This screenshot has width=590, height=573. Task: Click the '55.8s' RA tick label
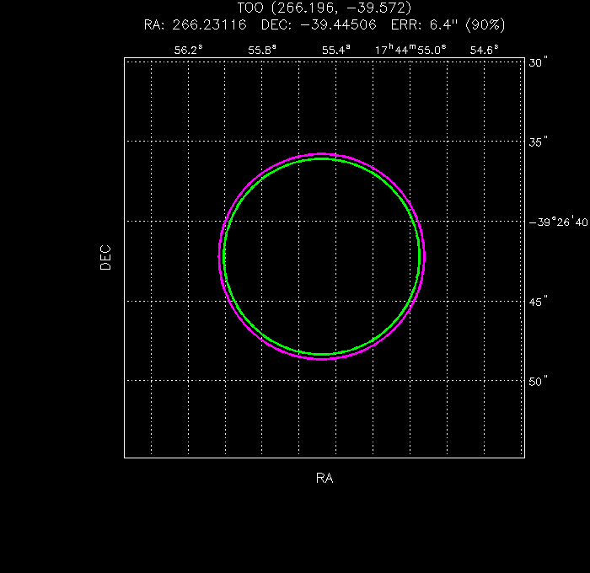point(262,50)
